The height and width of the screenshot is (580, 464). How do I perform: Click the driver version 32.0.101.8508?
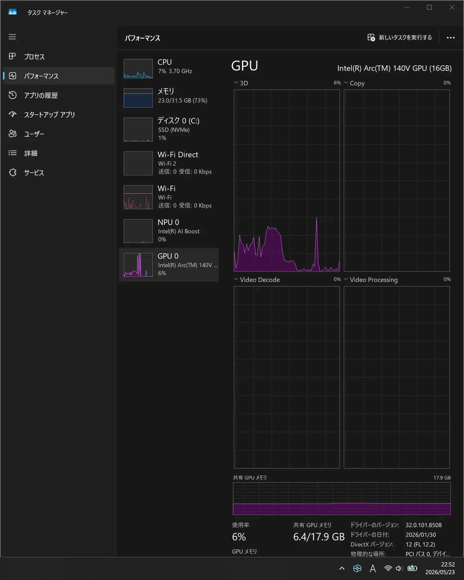click(423, 525)
